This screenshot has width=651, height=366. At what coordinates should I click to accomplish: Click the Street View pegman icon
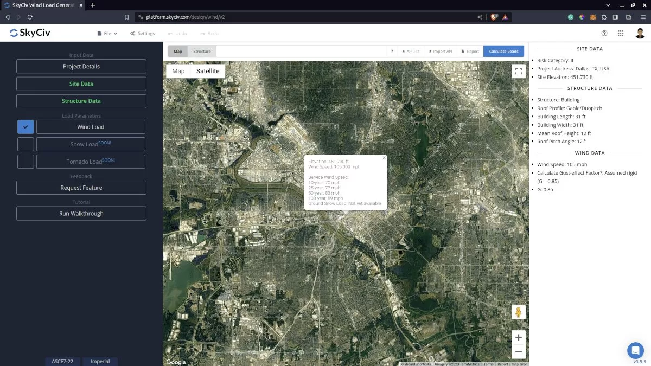click(x=518, y=312)
